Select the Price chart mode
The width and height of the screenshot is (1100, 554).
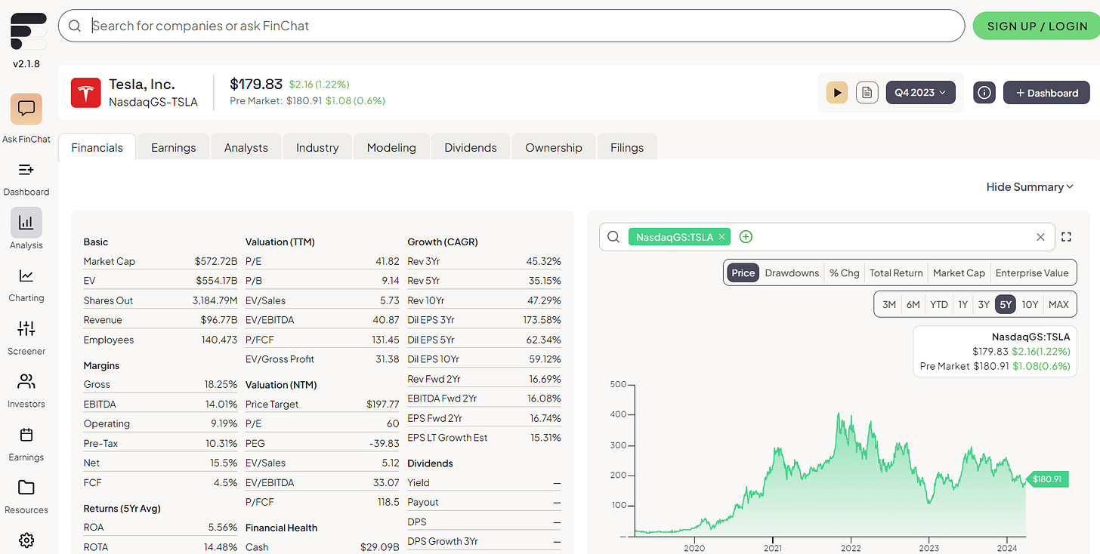pyautogui.click(x=743, y=273)
